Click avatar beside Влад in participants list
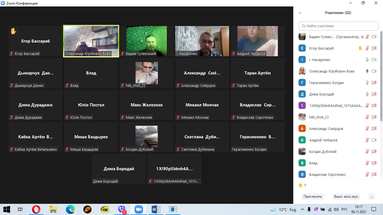Screen dimensions: 383x215 coord(302,163)
